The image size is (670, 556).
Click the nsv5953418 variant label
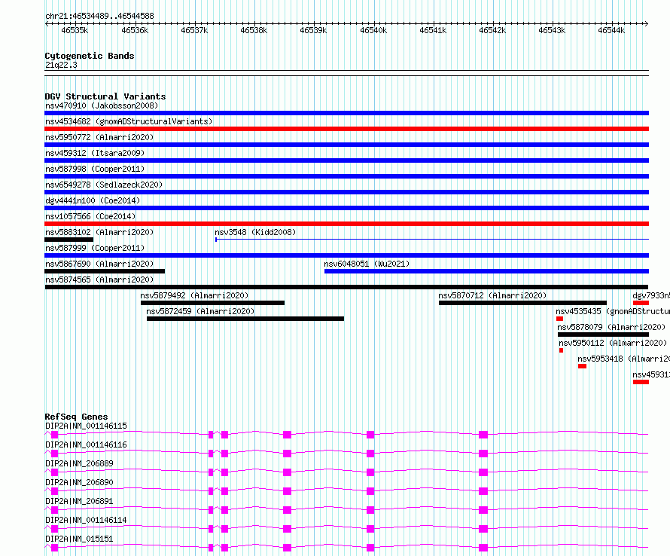point(624,359)
